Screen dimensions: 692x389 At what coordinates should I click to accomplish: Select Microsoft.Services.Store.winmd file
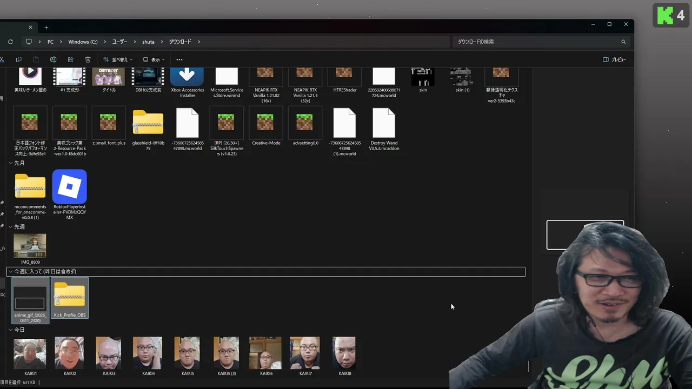pos(227,83)
